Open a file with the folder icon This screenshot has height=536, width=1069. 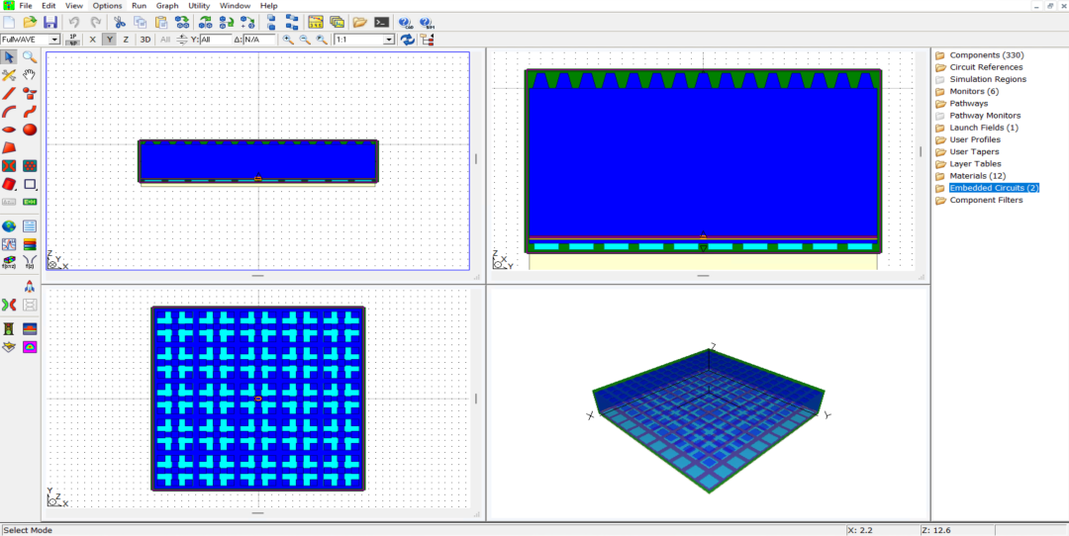(30, 22)
